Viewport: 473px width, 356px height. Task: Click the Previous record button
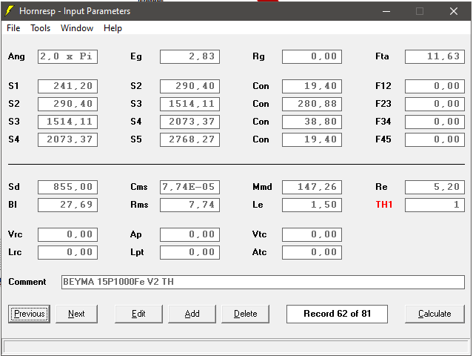point(30,314)
